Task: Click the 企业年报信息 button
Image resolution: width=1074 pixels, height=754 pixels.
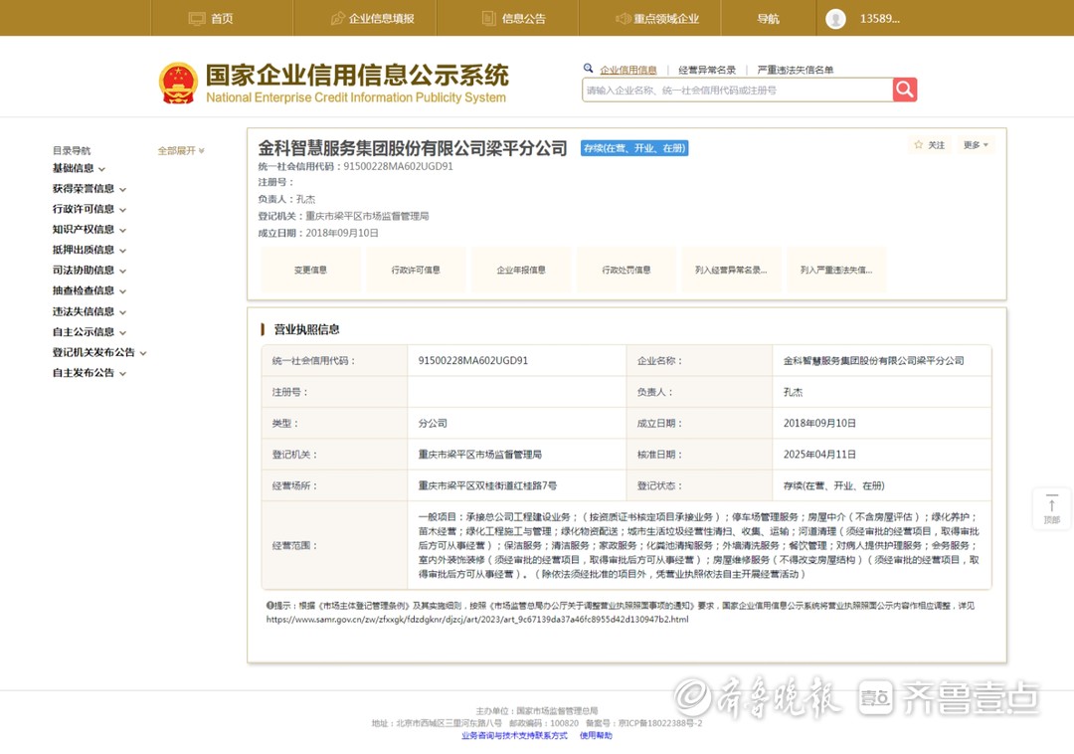Action: tap(521, 270)
